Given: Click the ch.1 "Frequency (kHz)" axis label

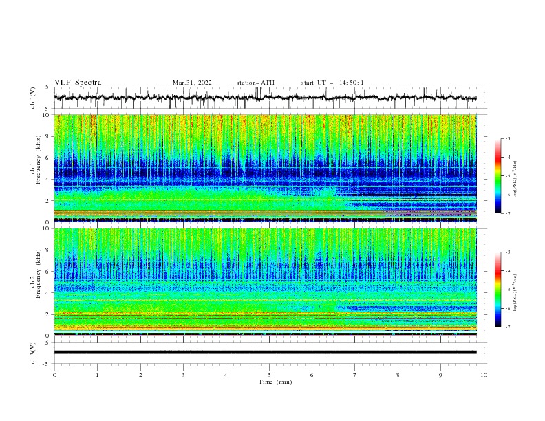Looking at the screenshot, I should coord(38,160).
